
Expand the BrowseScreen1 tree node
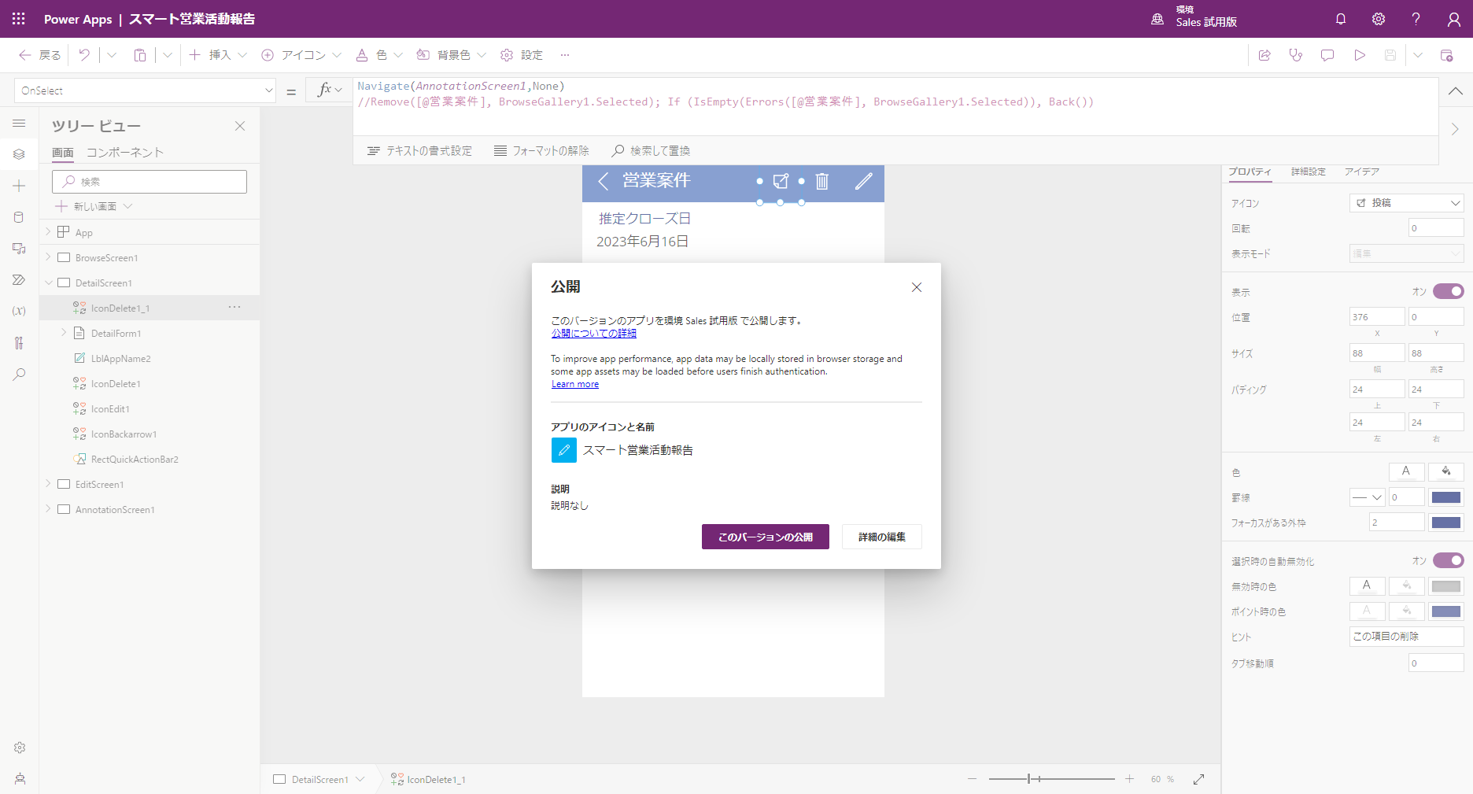click(48, 257)
